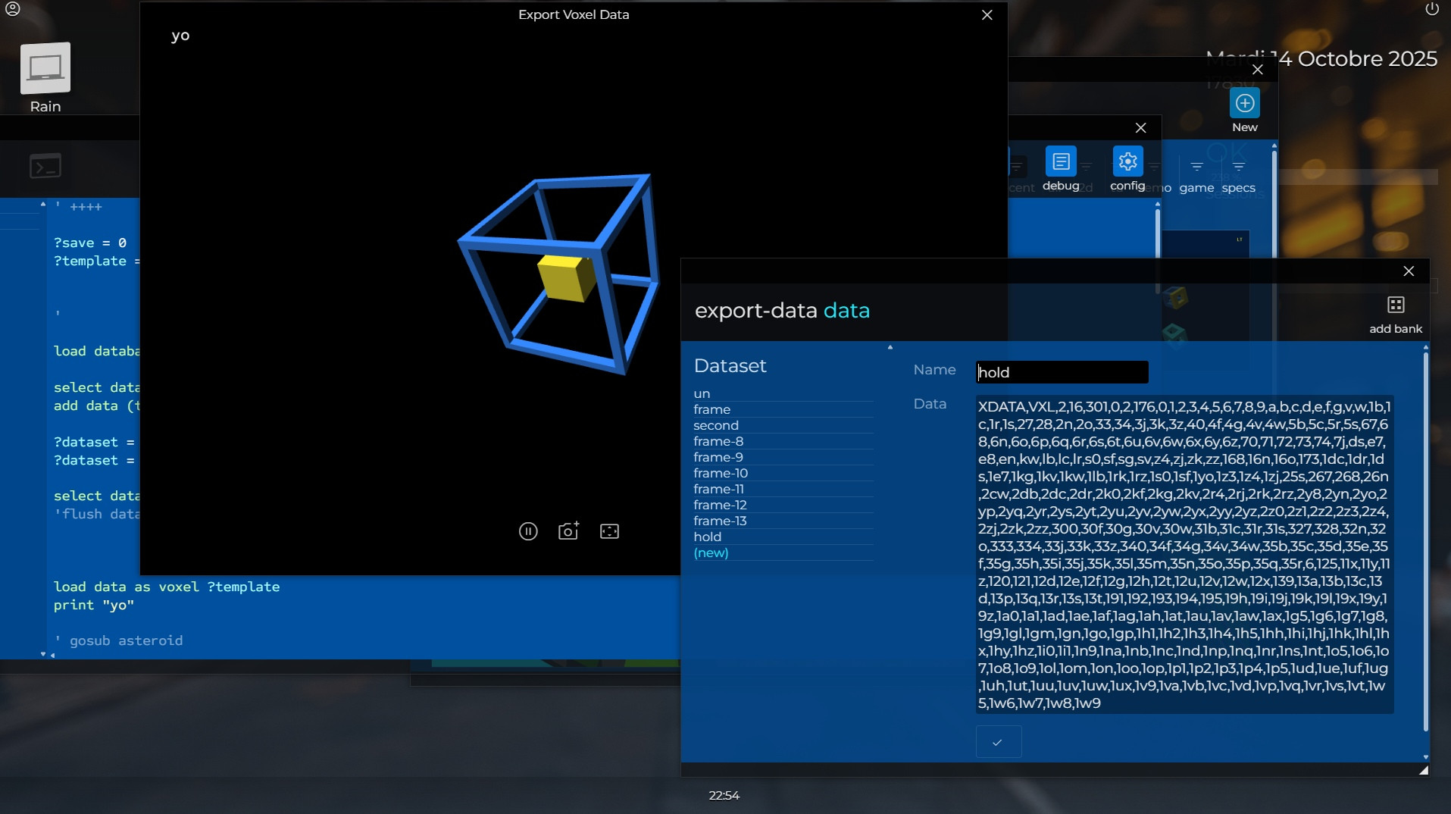Open the user account icon
1451x814 pixels.
pos(13,9)
